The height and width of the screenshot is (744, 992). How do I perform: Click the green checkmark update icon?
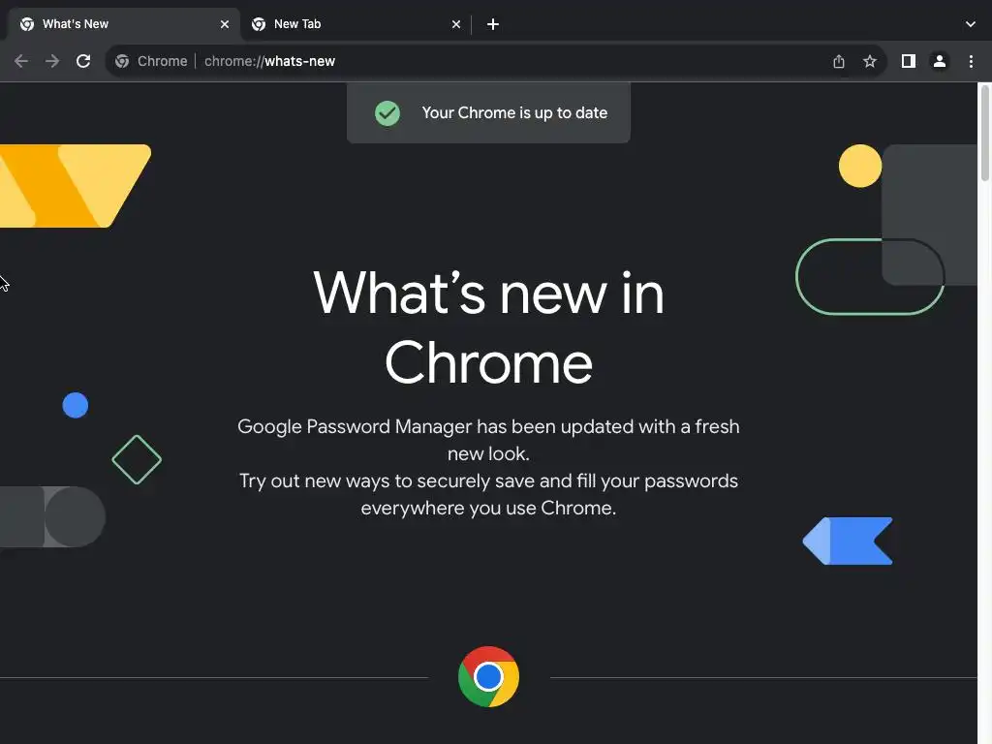pyautogui.click(x=387, y=113)
